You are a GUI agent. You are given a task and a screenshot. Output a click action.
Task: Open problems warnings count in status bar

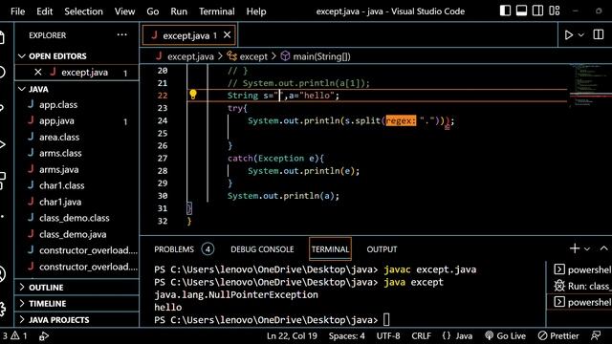tap(15, 335)
